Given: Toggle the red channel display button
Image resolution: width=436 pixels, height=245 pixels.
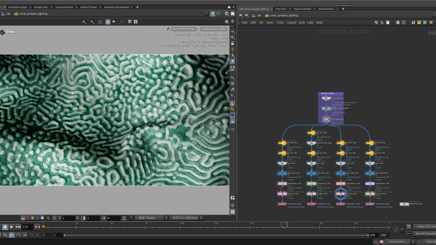Looking at the screenshot, I should [x=27, y=218].
